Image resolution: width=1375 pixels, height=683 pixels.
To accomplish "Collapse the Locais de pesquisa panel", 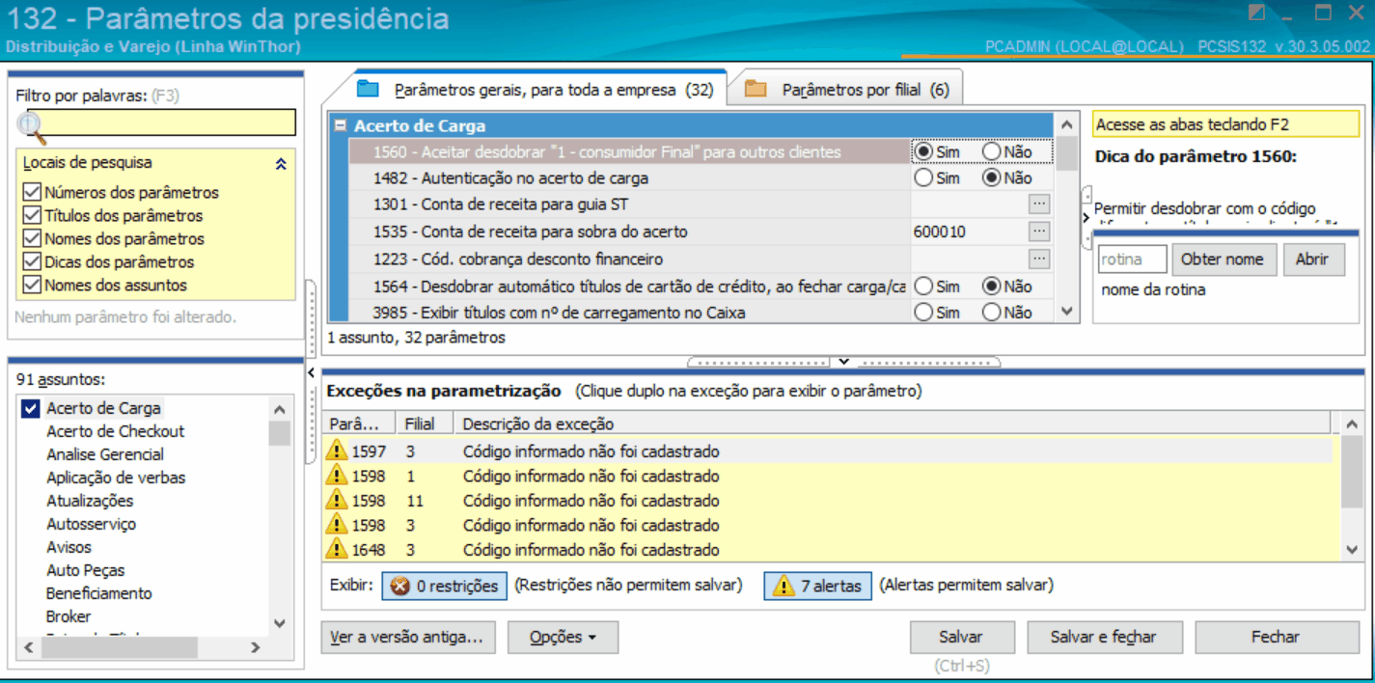I will click(281, 164).
